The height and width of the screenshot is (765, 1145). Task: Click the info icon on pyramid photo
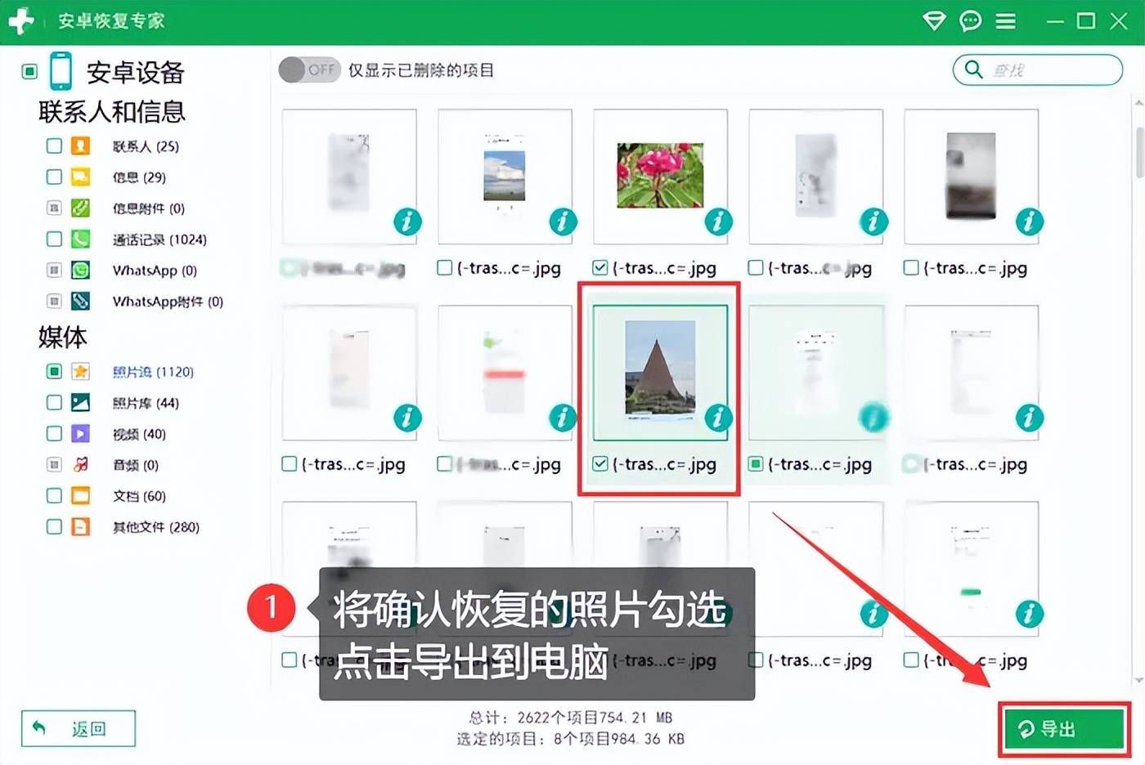(x=718, y=418)
